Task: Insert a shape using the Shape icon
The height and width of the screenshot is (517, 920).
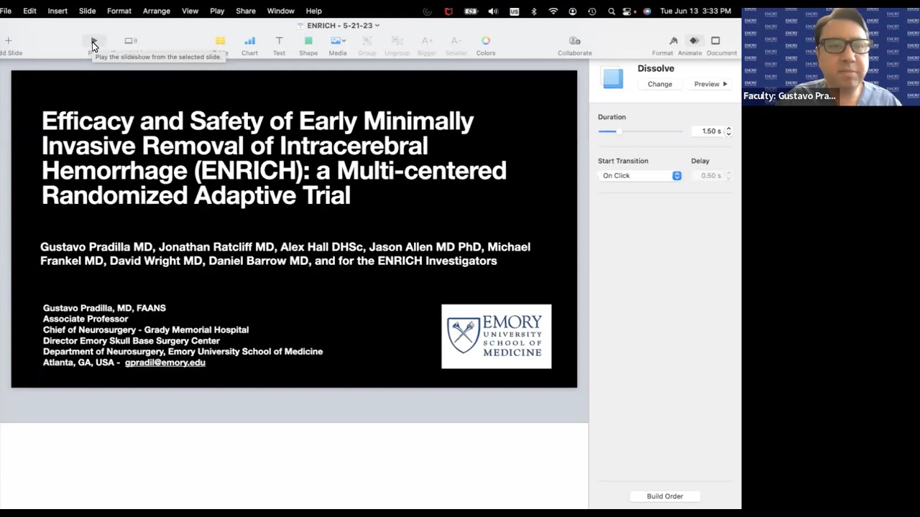Action: click(x=308, y=41)
